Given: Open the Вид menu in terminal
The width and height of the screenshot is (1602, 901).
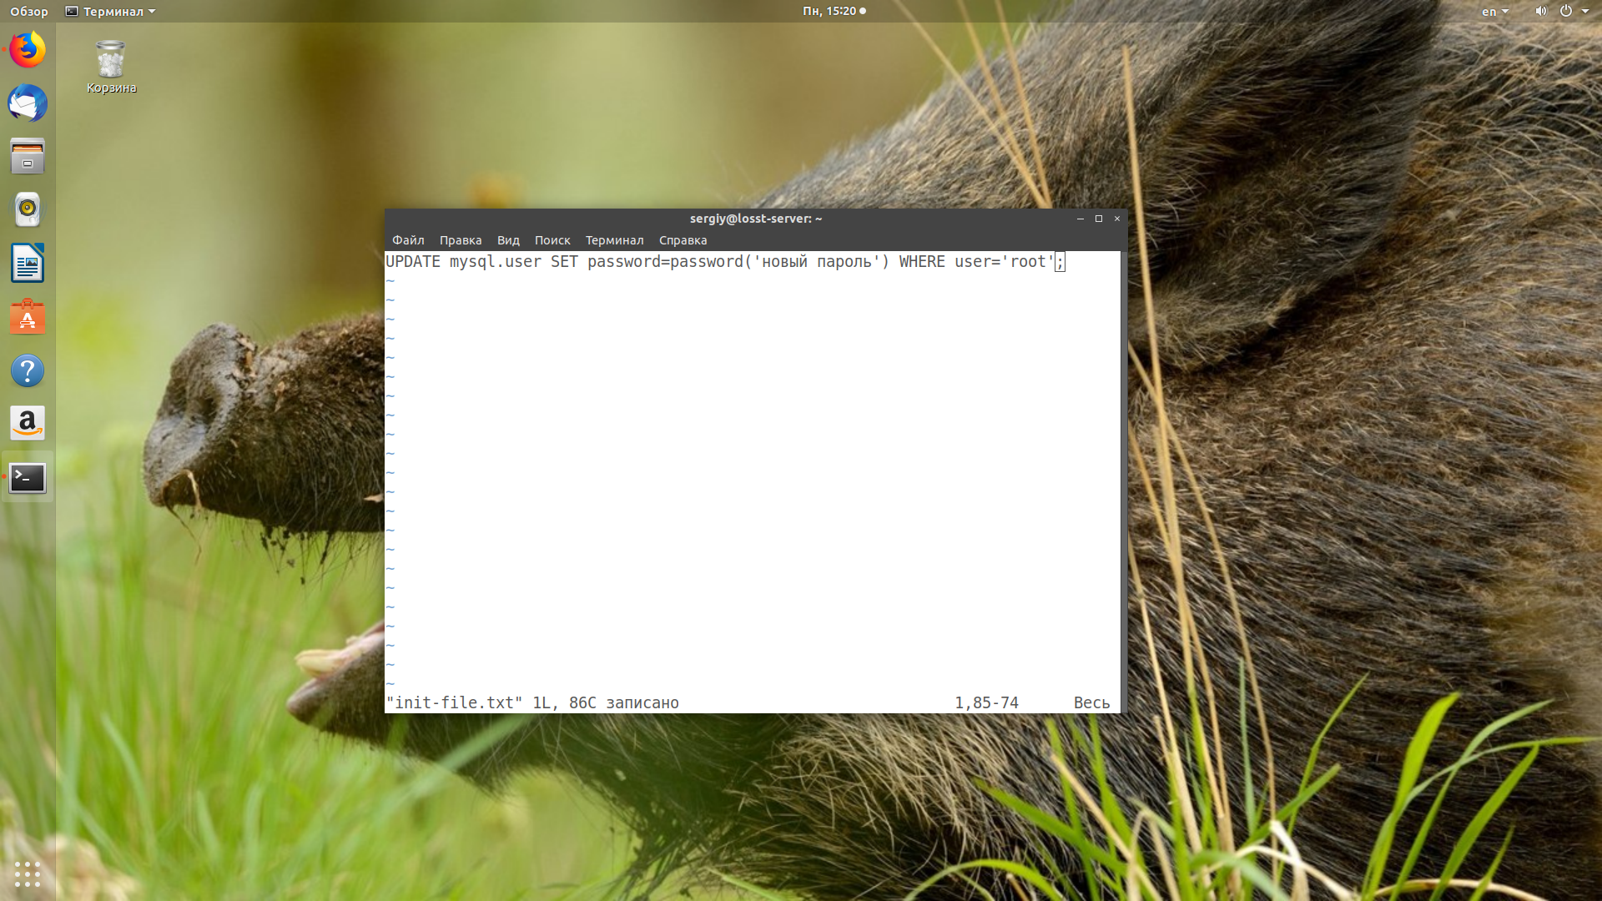Looking at the screenshot, I should pyautogui.click(x=508, y=240).
